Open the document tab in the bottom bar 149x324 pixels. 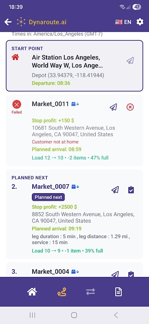pyautogui.click(x=118, y=292)
